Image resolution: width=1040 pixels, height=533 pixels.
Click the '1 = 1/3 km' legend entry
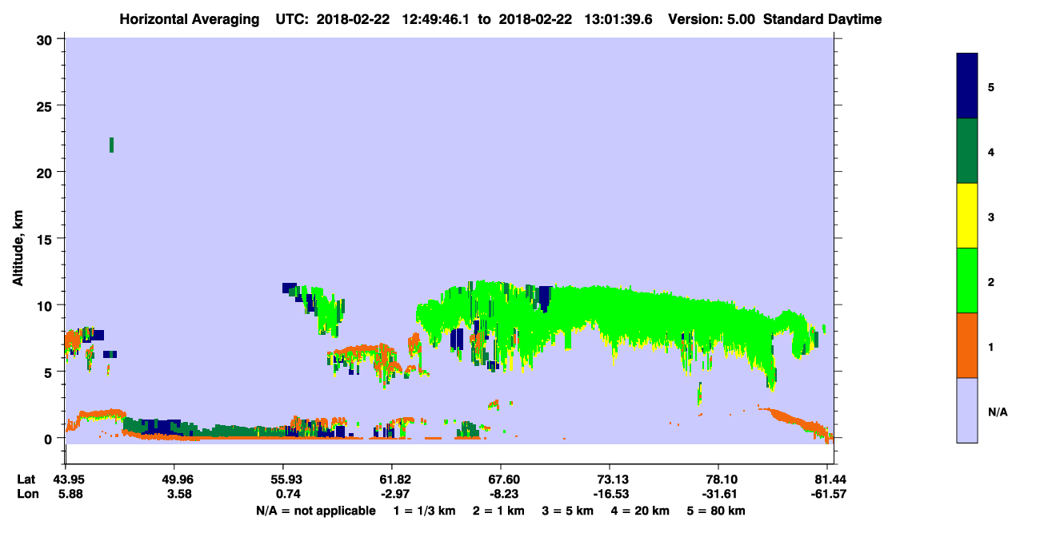[426, 511]
